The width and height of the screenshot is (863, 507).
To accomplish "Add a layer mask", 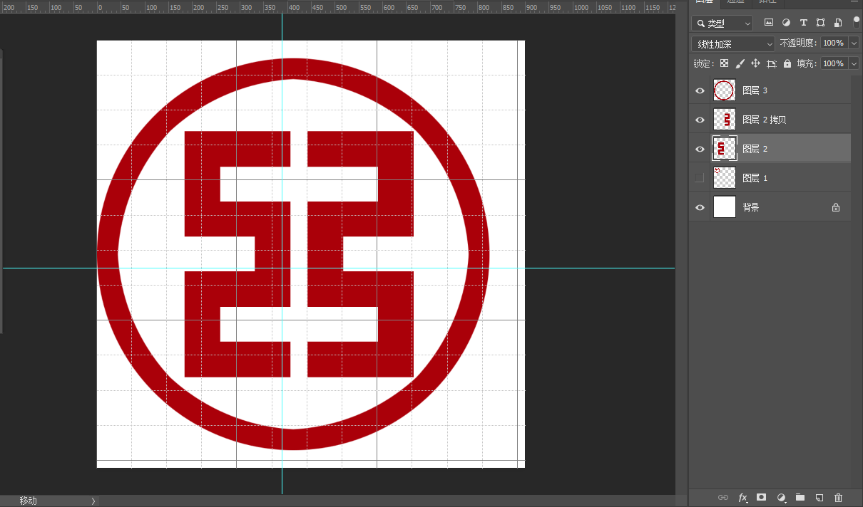I will tap(762, 497).
